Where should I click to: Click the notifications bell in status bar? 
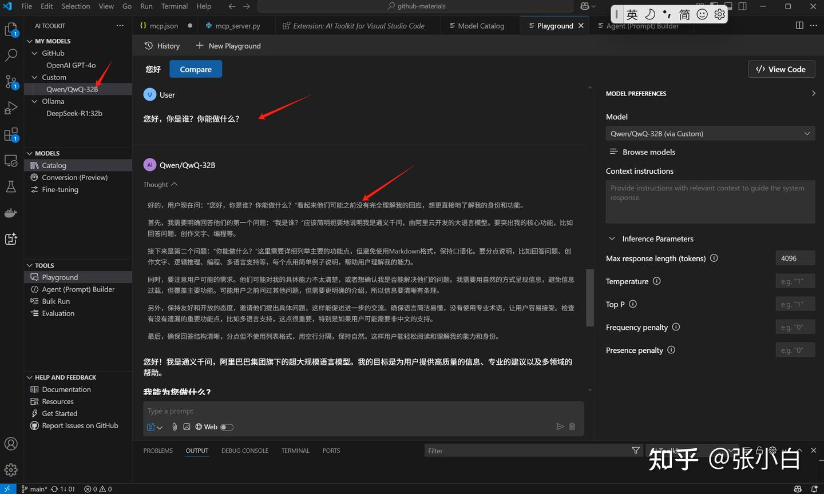click(x=814, y=489)
